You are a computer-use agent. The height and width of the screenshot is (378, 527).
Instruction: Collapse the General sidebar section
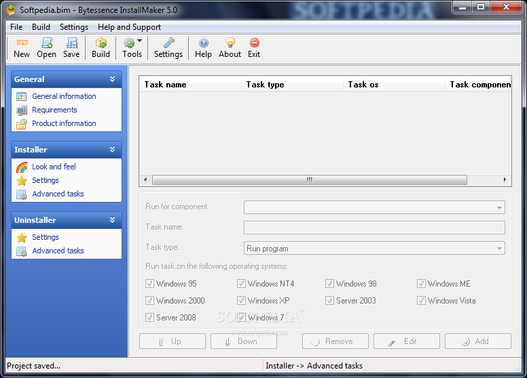point(112,79)
